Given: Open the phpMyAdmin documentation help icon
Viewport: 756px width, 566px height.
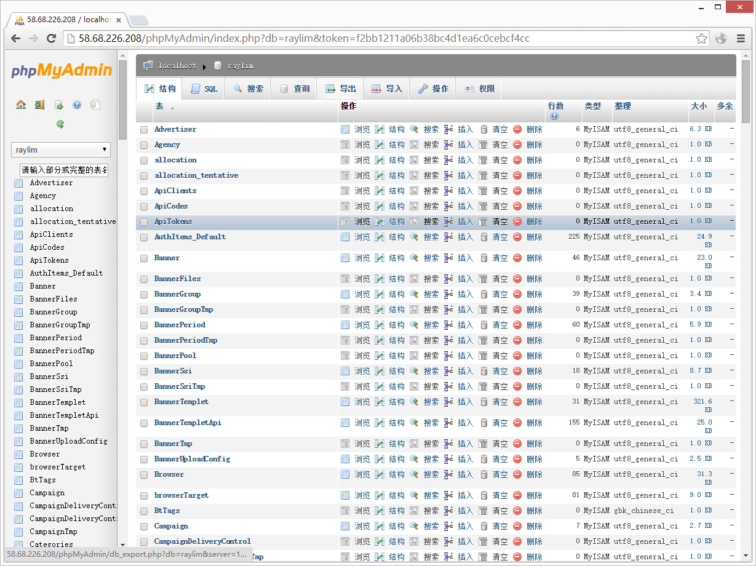Looking at the screenshot, I should tap(77, 105).
